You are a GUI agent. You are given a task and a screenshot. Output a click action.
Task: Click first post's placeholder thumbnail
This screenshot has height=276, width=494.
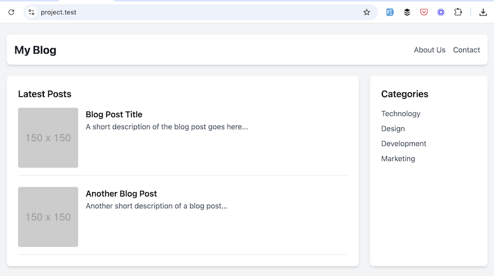point(48,137)
